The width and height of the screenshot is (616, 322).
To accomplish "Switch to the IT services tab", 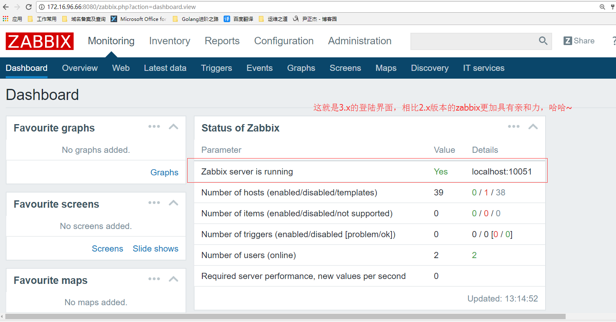I will [484, 68].
